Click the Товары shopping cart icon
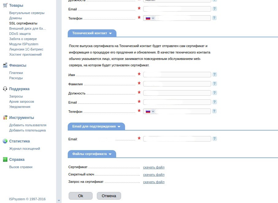The width and height of the screenshot is (278, 203). (5, 5)
